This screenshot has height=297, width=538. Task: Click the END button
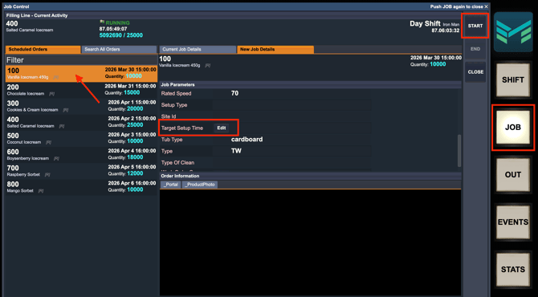(475, 49)
